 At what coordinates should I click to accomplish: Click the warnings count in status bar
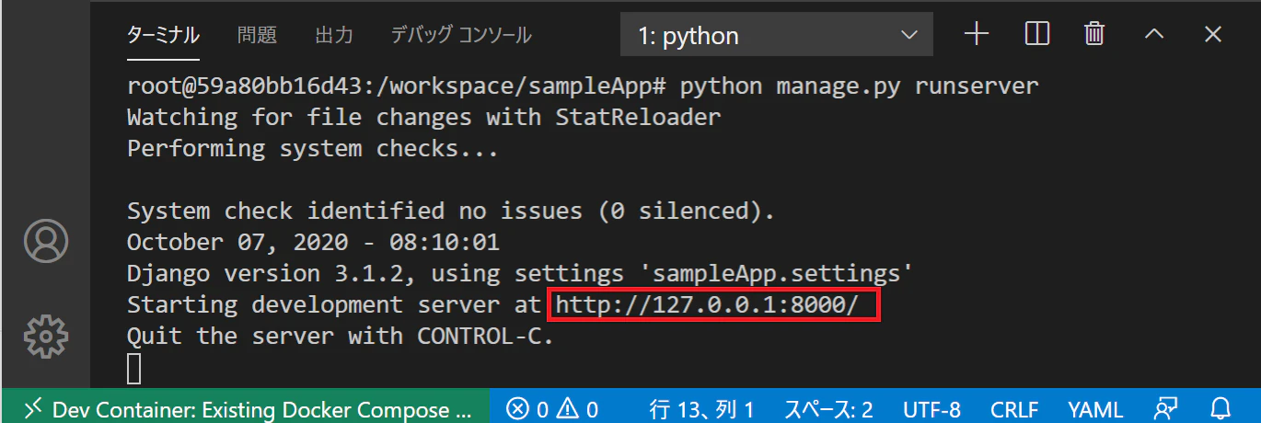pos(577,409)
